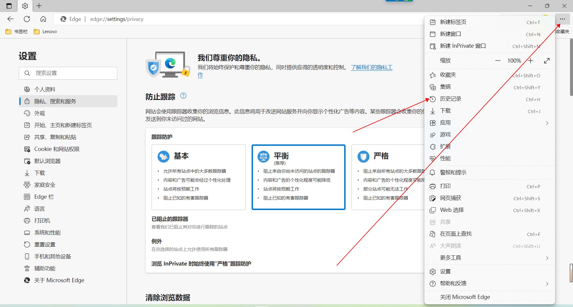573x307 pixels.
Task: Open 集锦 collections menu entry
Action: 489,87
